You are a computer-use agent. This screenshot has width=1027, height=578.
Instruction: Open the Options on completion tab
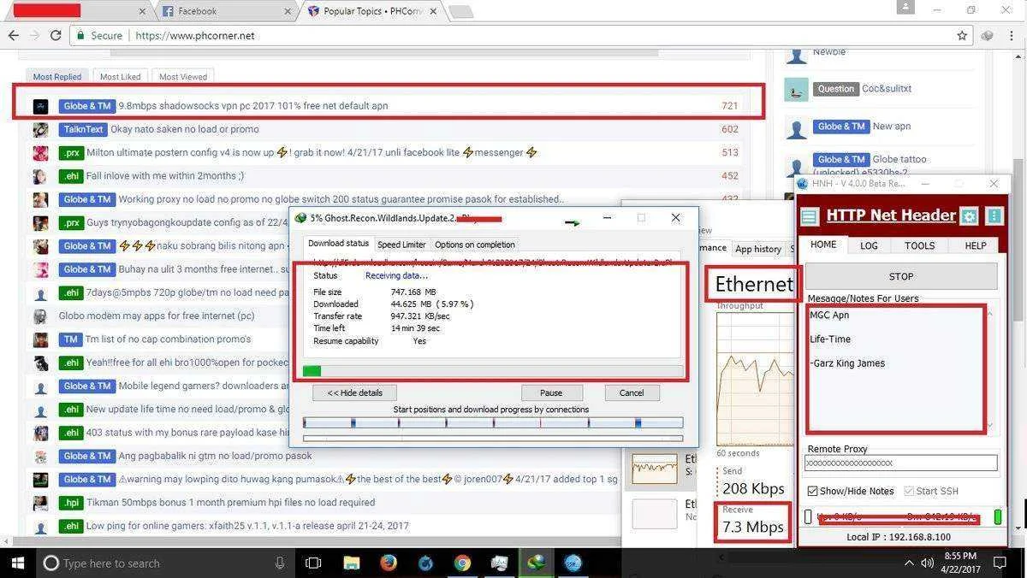point(475,245)
